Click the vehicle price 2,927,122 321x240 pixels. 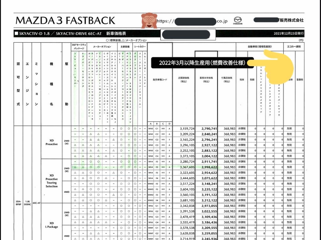(209, 145)
